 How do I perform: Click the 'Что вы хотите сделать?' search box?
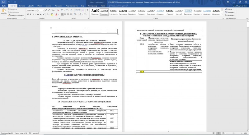click(x=118, y=6)
